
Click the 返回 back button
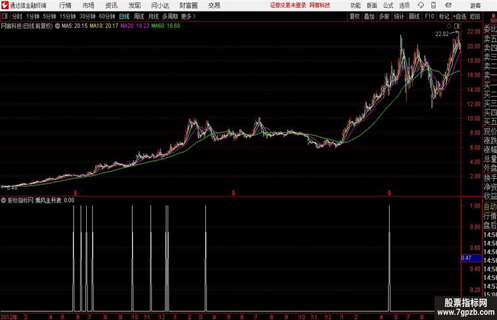(475, 16)
